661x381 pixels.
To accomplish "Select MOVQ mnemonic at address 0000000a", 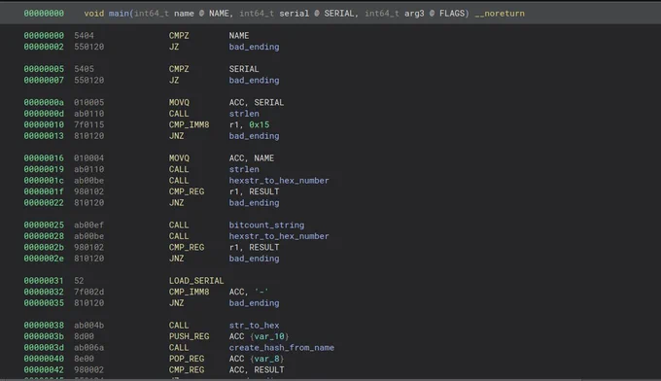I will click(x=179, y=102).
